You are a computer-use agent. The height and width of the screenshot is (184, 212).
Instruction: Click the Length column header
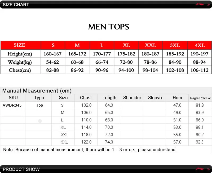(109, 98)
